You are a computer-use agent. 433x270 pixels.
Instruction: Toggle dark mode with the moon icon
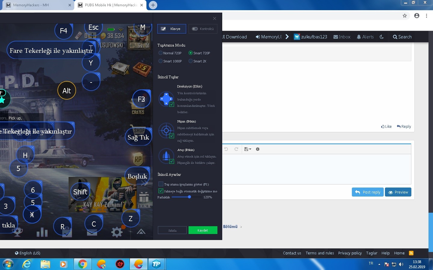[x=382, y=37]
